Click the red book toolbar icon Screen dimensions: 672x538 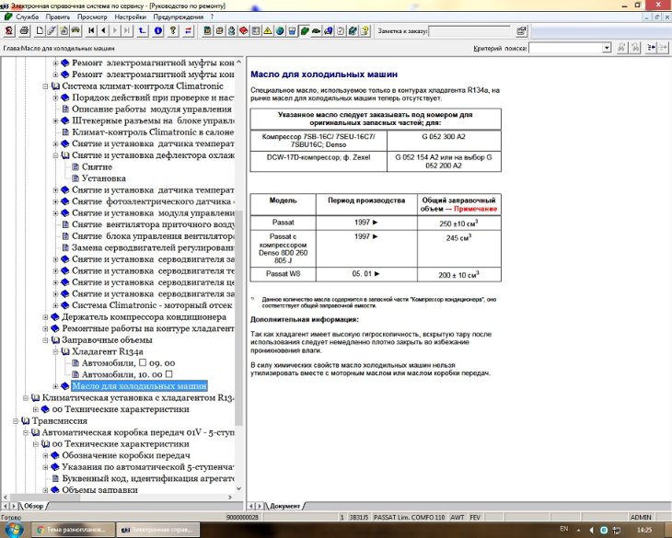(244, 31)
